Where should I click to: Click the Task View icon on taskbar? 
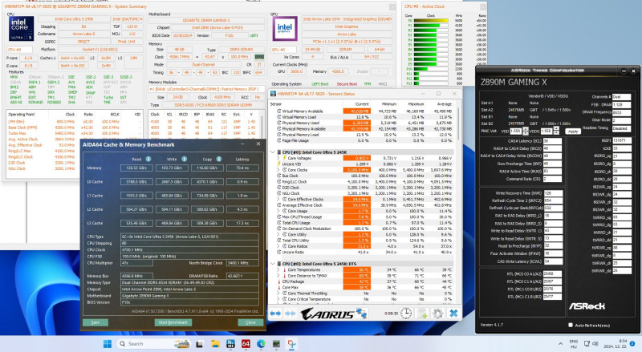(200, 344)
